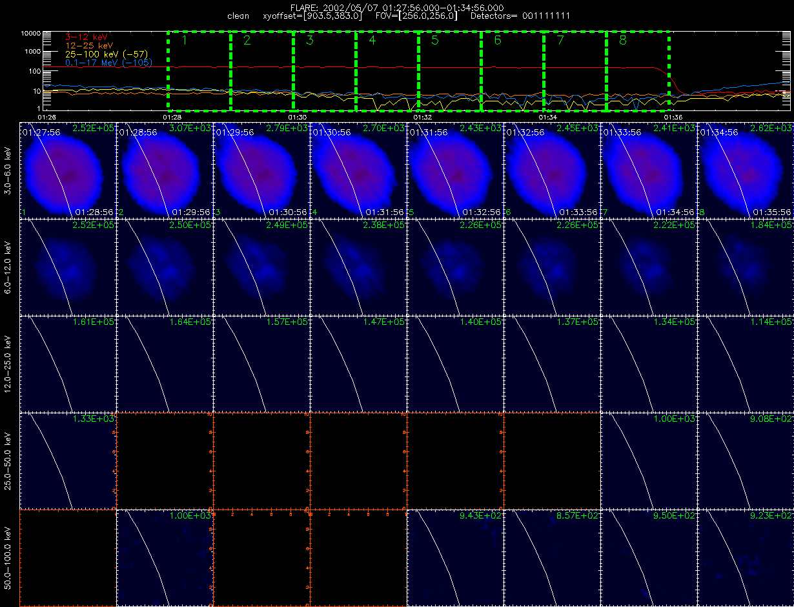Open the 3-6 keV image starting 01:33:56
The image size is (794, 607).
click(x=649, y=170)
